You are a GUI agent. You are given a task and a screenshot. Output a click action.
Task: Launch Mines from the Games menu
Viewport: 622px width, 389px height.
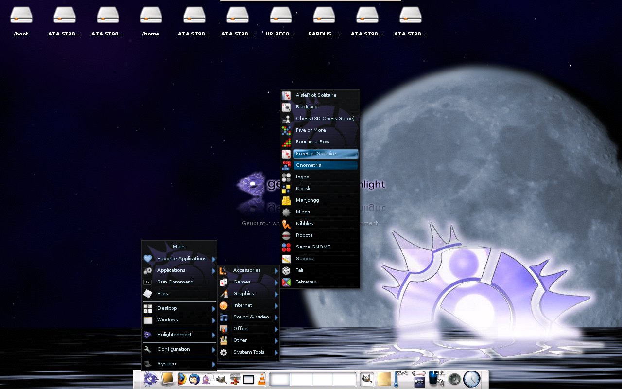click(x=320, y=212)
